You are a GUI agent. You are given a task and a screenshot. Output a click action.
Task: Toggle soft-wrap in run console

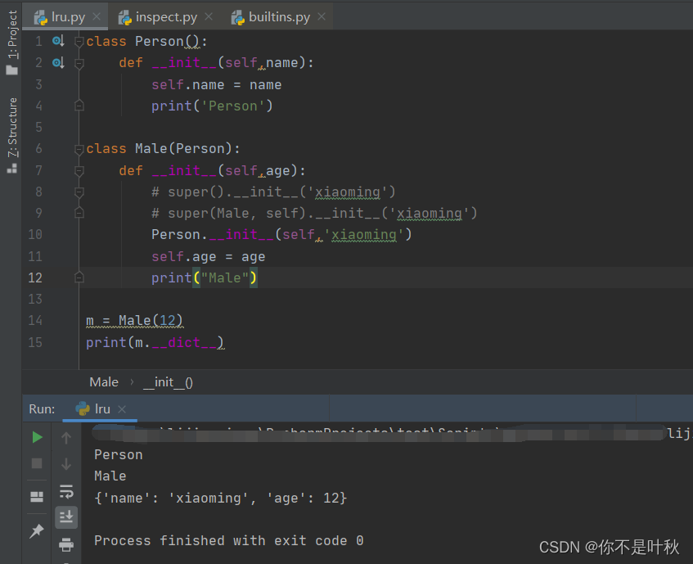(66, 491)
